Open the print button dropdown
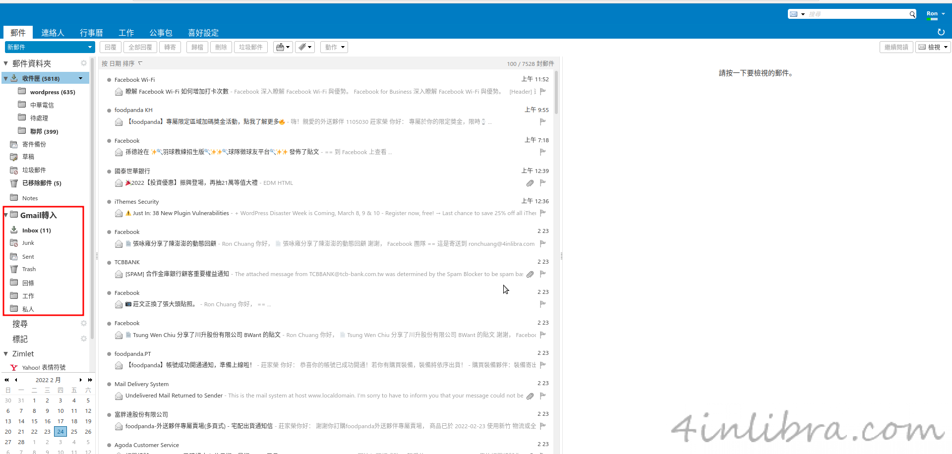952x454 pixels. coord(283,47)
